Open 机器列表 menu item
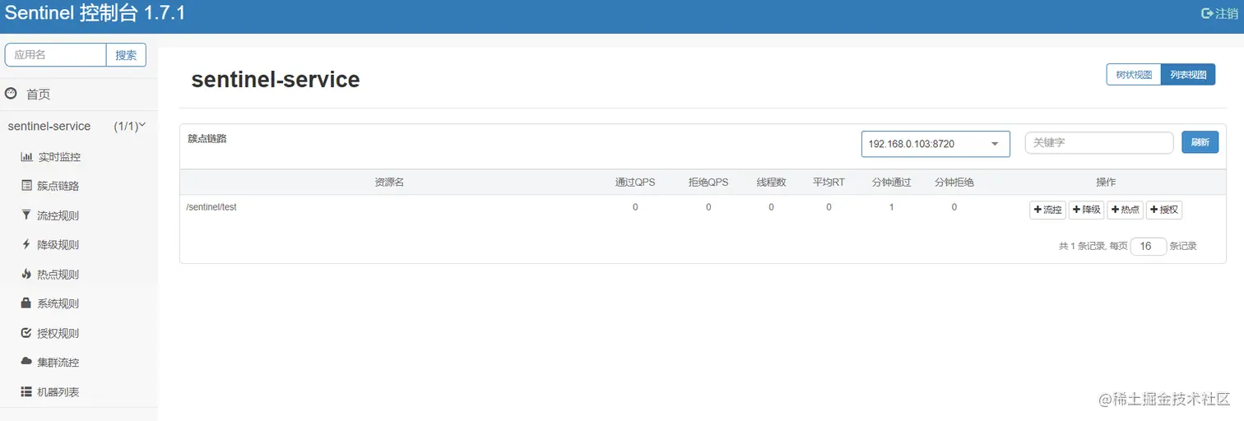The width and height of the screenshot is (1244, 421). click(58, 392)
